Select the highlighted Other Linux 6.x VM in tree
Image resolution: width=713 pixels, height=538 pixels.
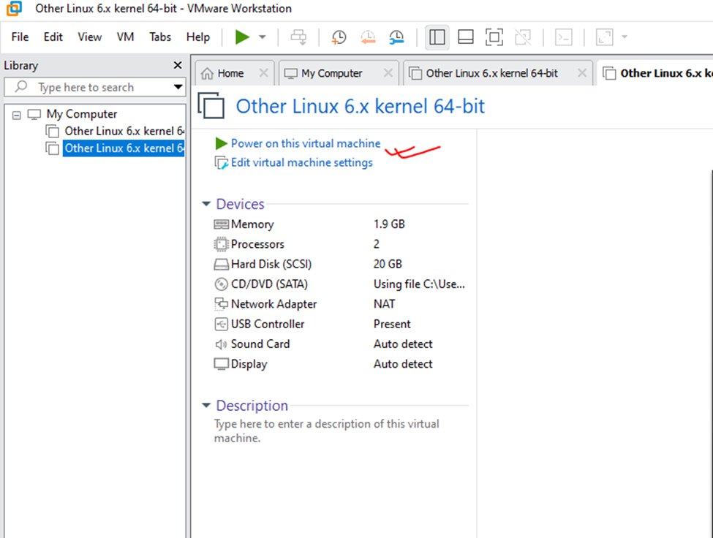(124, 148)
